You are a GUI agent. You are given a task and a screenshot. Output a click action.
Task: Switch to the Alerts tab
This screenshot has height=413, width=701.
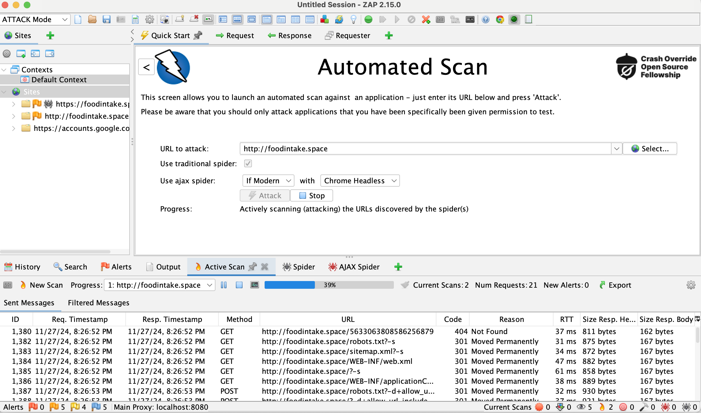[x=116, y=267]
